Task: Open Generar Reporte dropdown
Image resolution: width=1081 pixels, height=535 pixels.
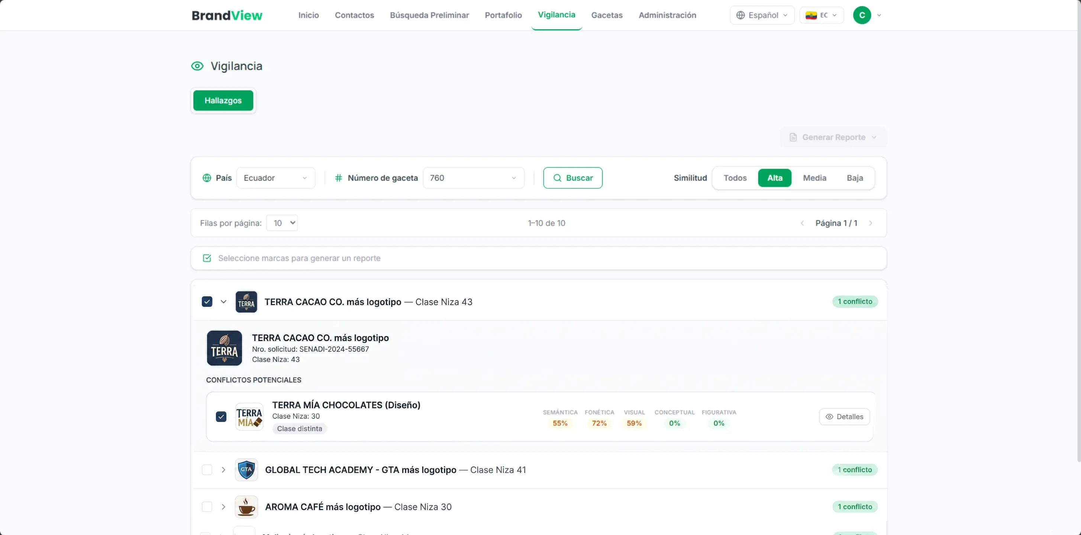Action: pos(833,137)
